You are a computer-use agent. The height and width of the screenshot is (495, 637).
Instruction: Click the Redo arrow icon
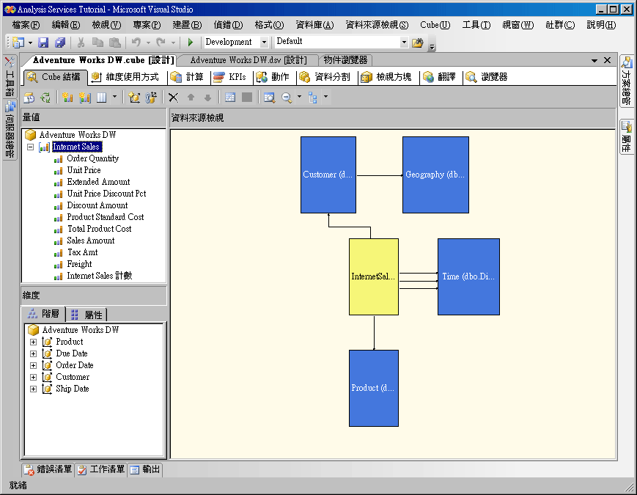pyautogui.click(x=161, y=43)
